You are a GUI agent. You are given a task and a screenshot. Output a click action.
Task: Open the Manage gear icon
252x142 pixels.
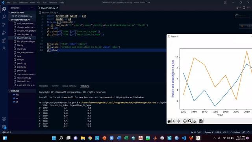coord(4,127)
